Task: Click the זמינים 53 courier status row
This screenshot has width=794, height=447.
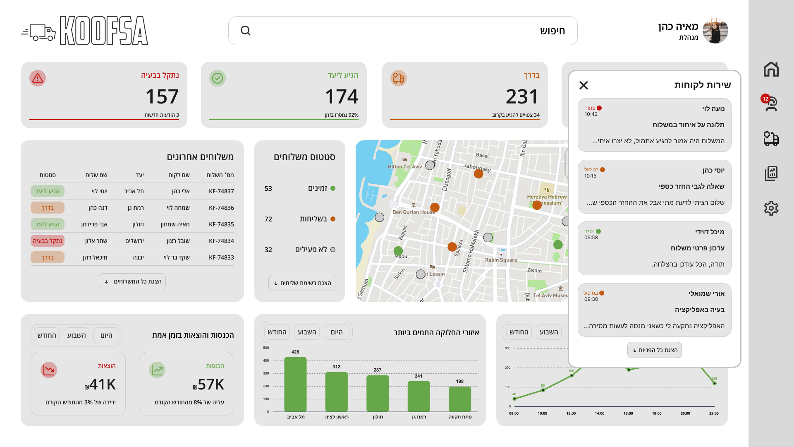Action: pos(300,188)
